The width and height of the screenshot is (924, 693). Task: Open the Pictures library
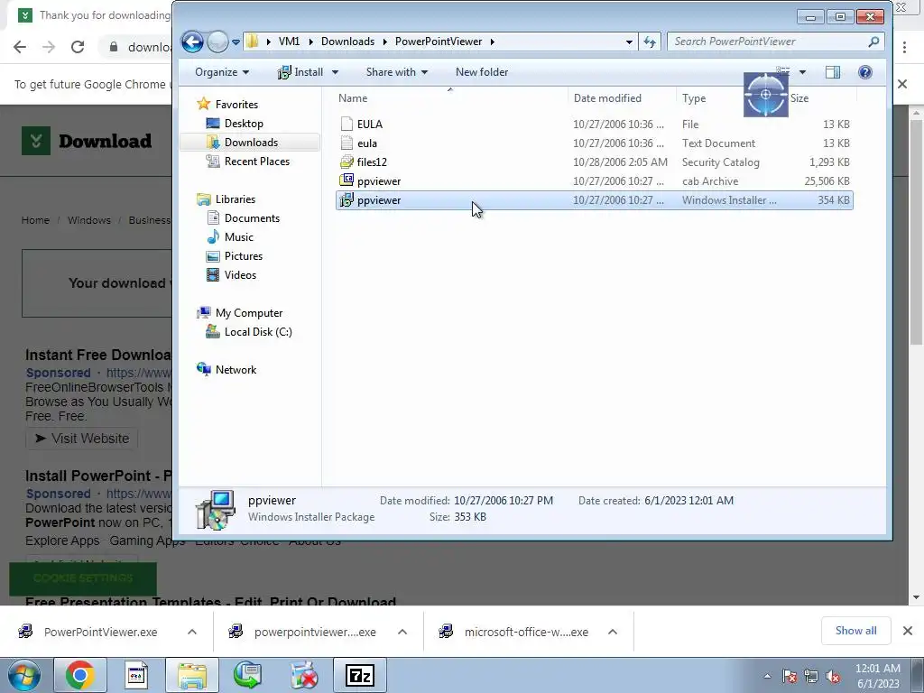tap(244, 255)
